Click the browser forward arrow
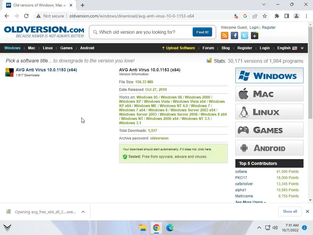This screenshot has width=313, height=235. (17, 16)
